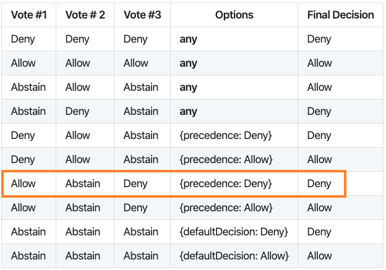Image resolution: width=386 pixels, height=270 pixels.
Task: Click "Abstain" in the orange highlighted row
Action: coord(83,184)
